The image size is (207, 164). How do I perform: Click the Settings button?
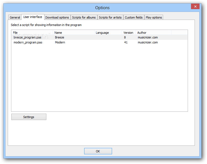coord(29,117)
